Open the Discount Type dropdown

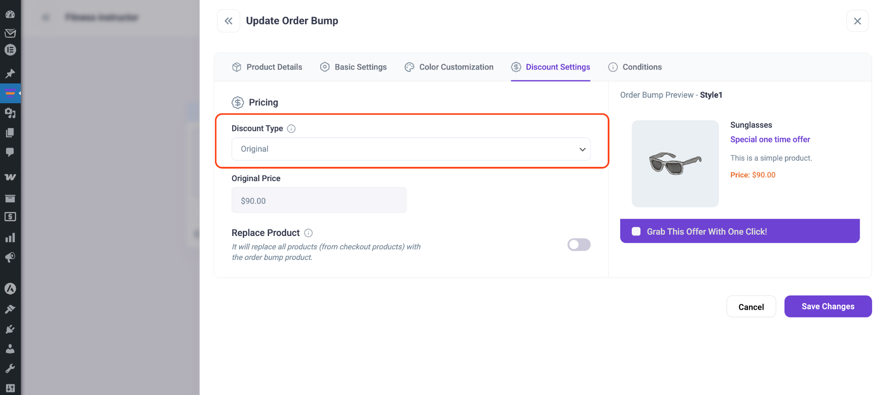[x=411, y=149]
